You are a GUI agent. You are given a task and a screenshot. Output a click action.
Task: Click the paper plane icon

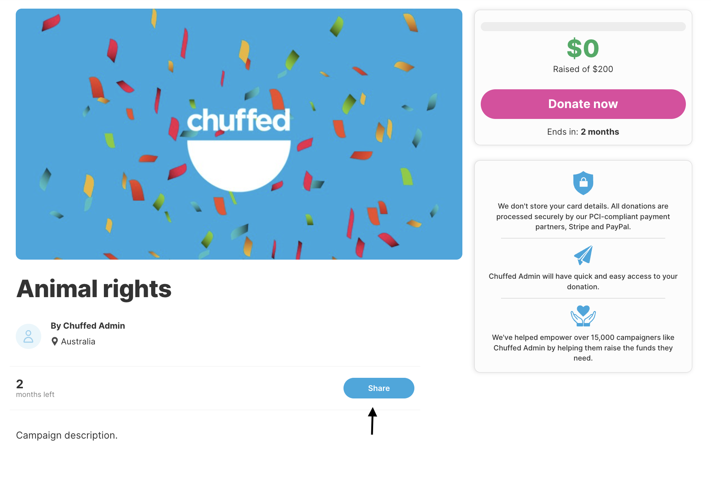point(583,255)
